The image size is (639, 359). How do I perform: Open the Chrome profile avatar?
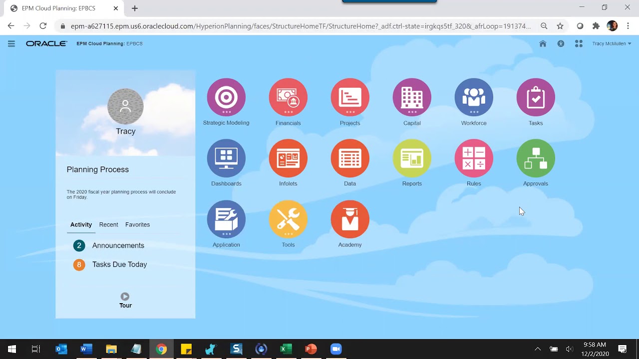(x=612, y=26)
